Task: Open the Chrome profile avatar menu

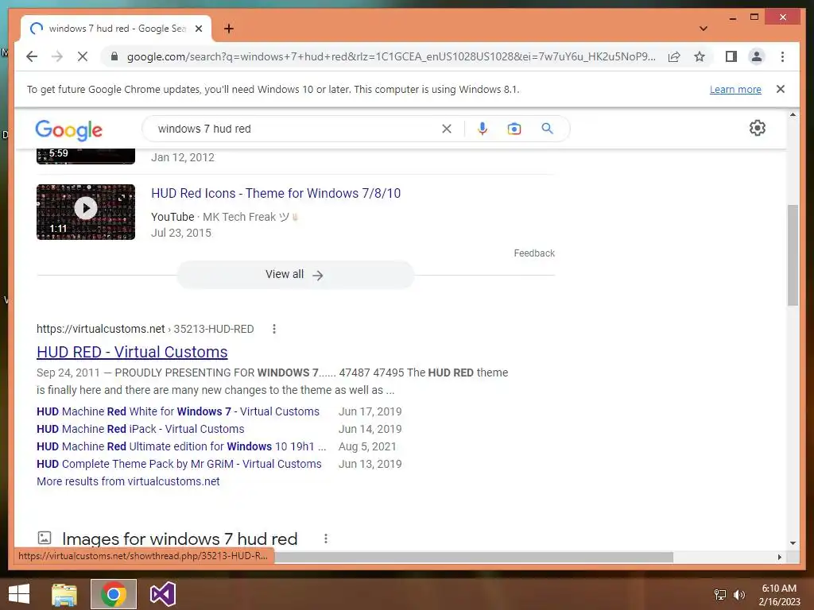Action: [x=757, y=56]
